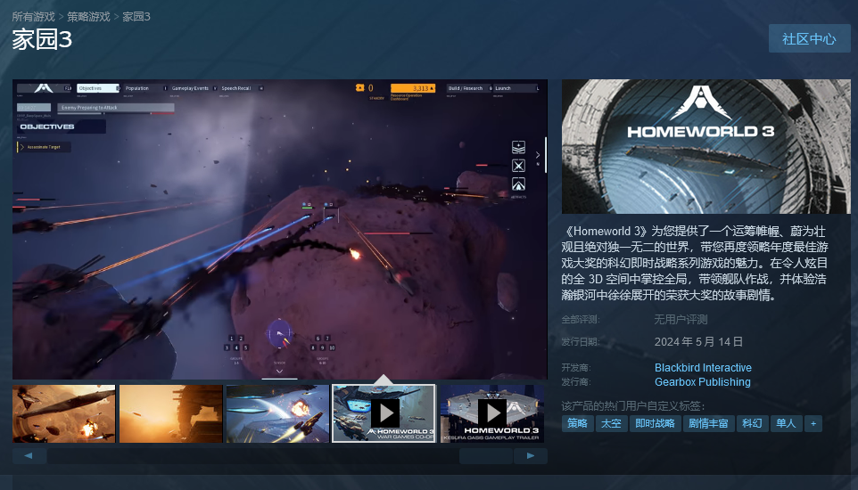The image size is (858, 490).
Task: Open the 策略游戏 breadcrumb link
Action: click(x=88, y=16)
